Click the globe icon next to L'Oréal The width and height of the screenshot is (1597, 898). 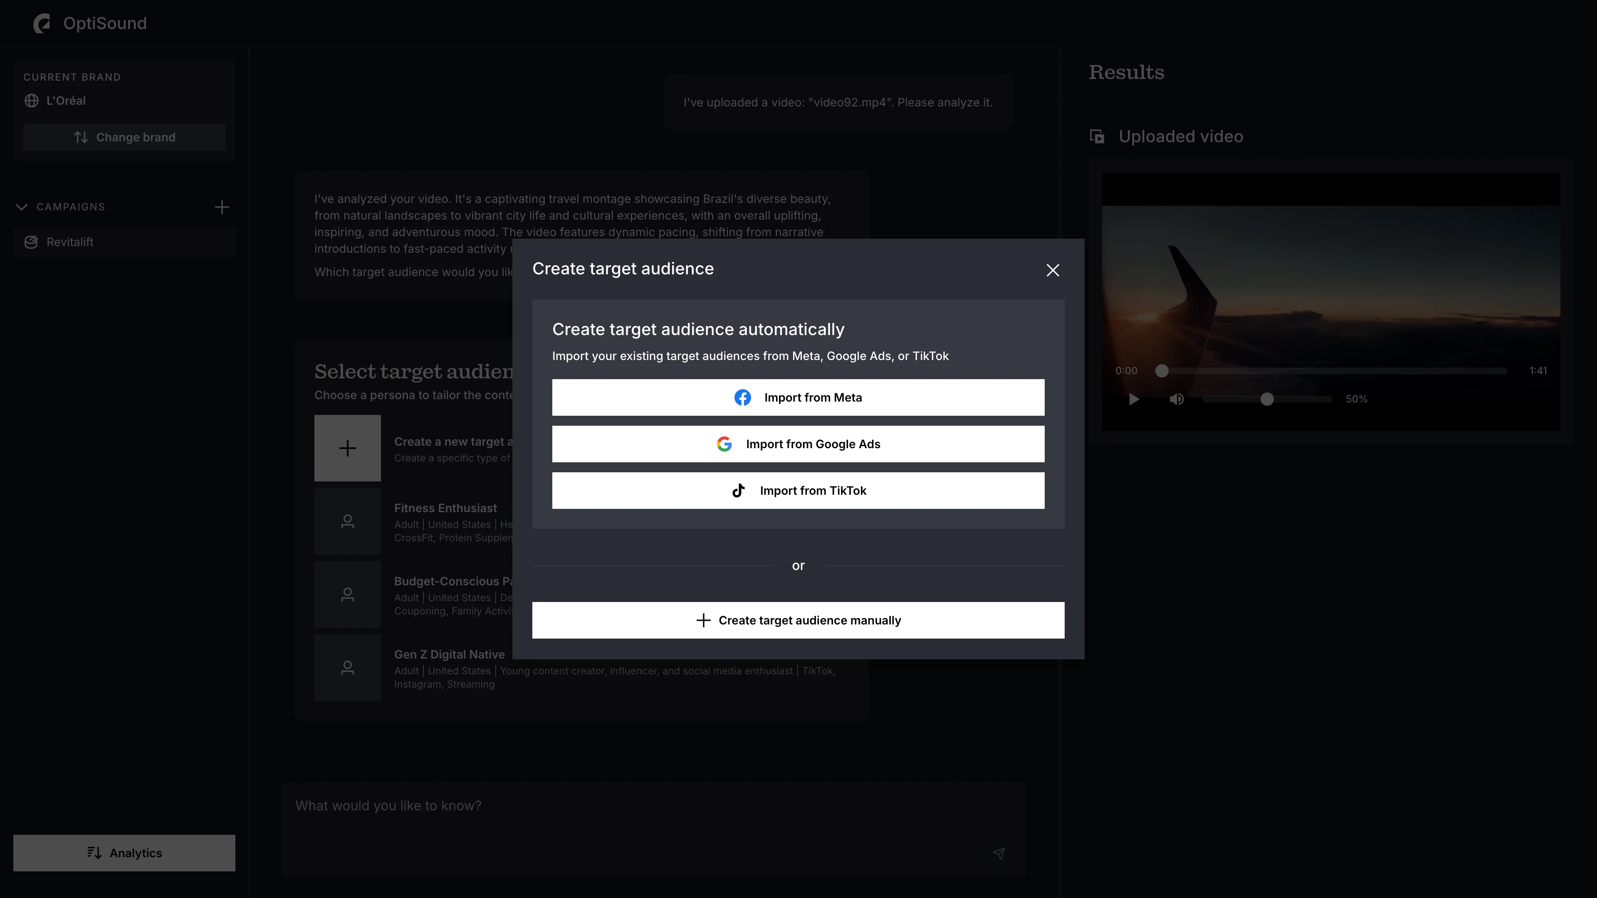pos(32,100)
